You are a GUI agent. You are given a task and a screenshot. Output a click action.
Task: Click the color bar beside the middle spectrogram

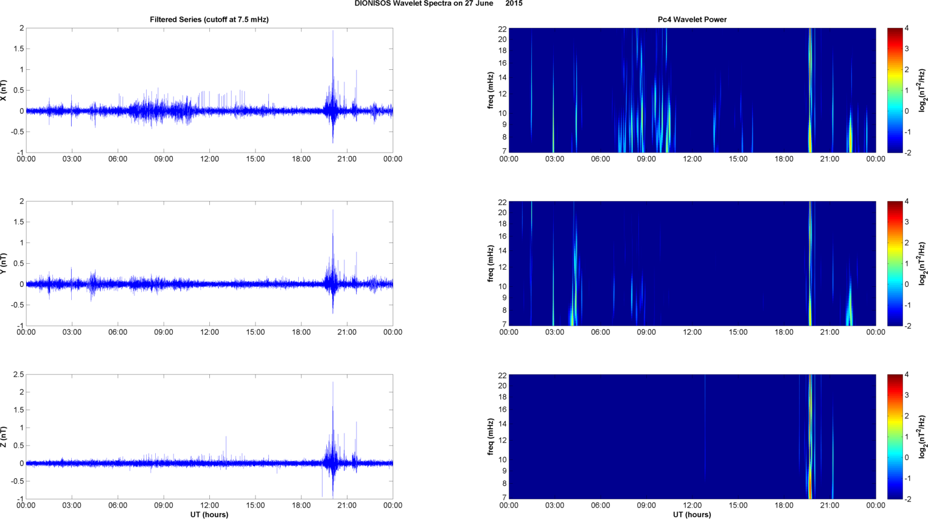pos(895,263)
